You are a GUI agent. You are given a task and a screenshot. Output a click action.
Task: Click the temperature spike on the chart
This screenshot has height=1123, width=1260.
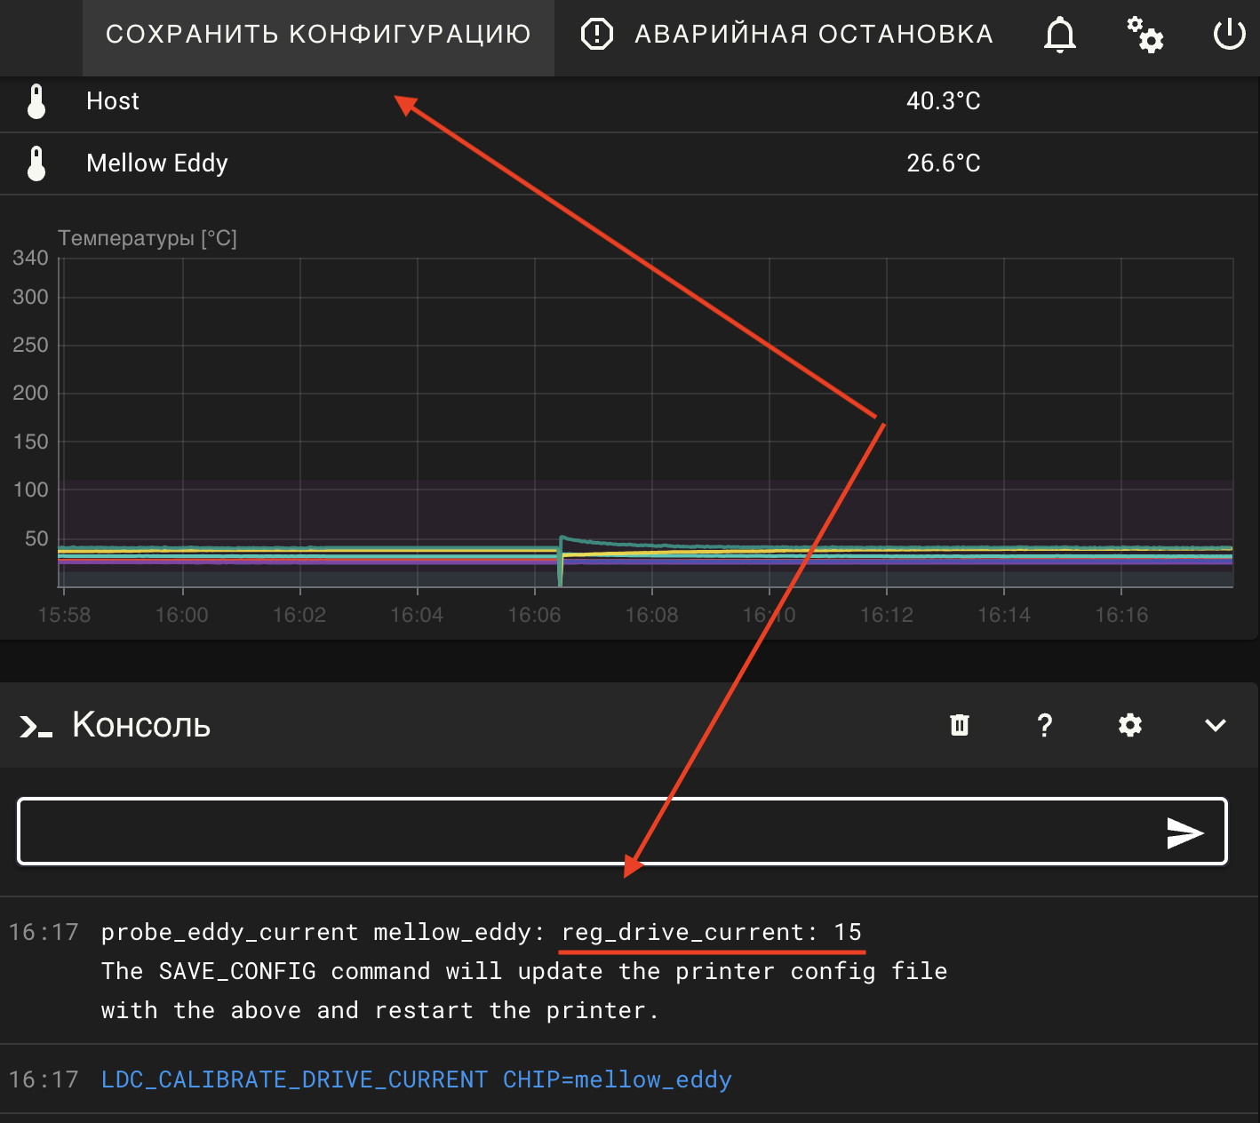point(562,538)
